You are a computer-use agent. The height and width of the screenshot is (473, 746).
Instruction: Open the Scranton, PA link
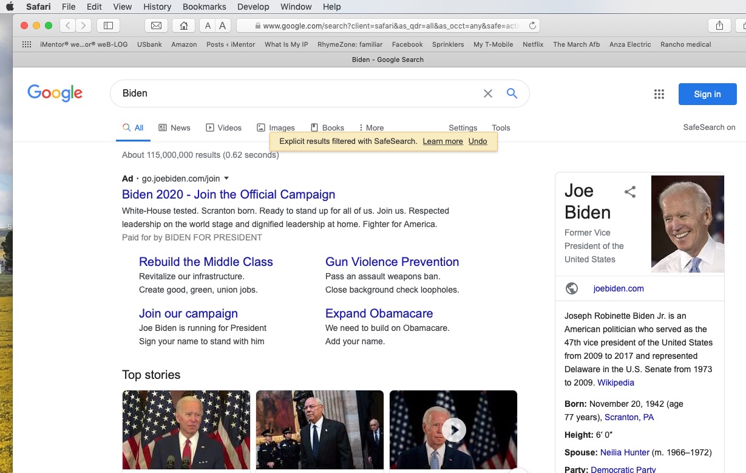[629, 417]
